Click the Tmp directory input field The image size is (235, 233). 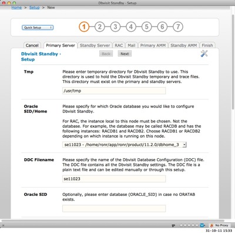(114, 91)
